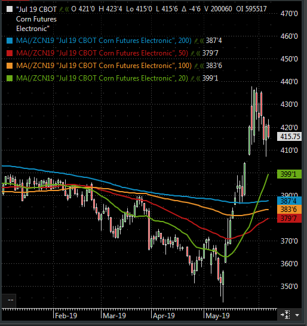
Task: Click the pencil edit icon beside the 20 MA
Action: click(x=192, y=78)
